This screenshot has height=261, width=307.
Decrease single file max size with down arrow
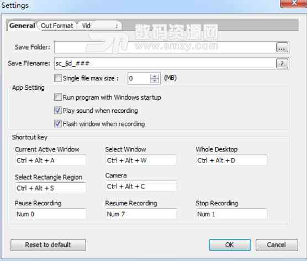pos(155,80)
